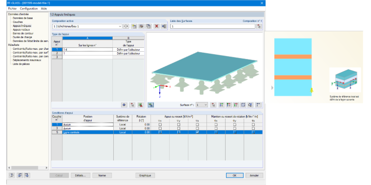
Task: Click the dimension lines icon at toolbar end
Action: (258, 105)
